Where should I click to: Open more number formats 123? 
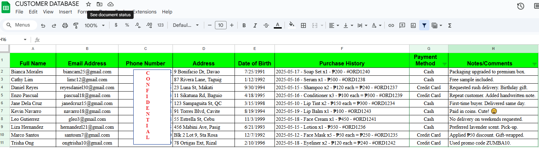point(160,25)
